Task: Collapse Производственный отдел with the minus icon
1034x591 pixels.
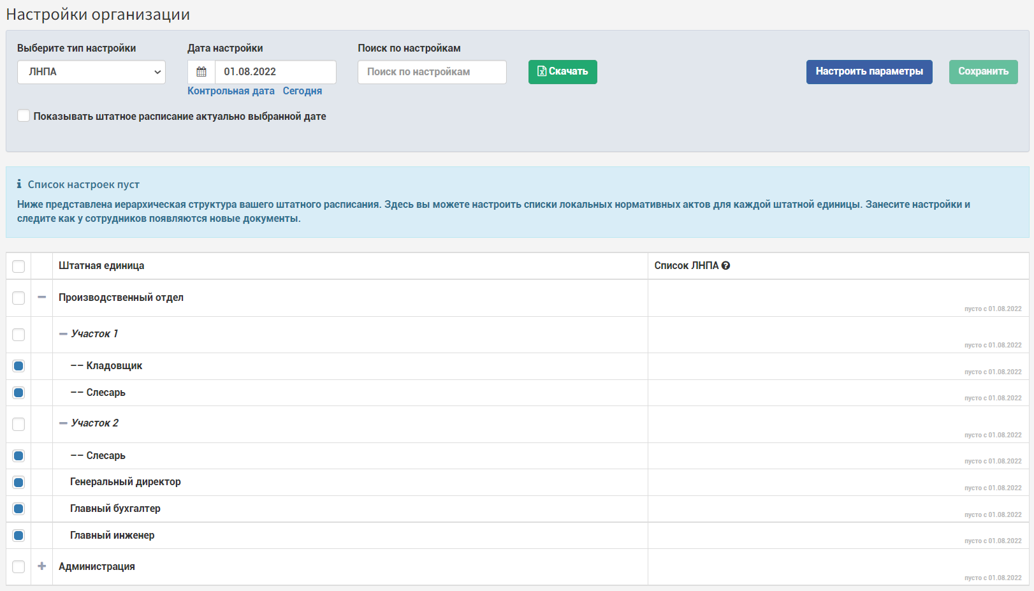Action: (42, 297)
